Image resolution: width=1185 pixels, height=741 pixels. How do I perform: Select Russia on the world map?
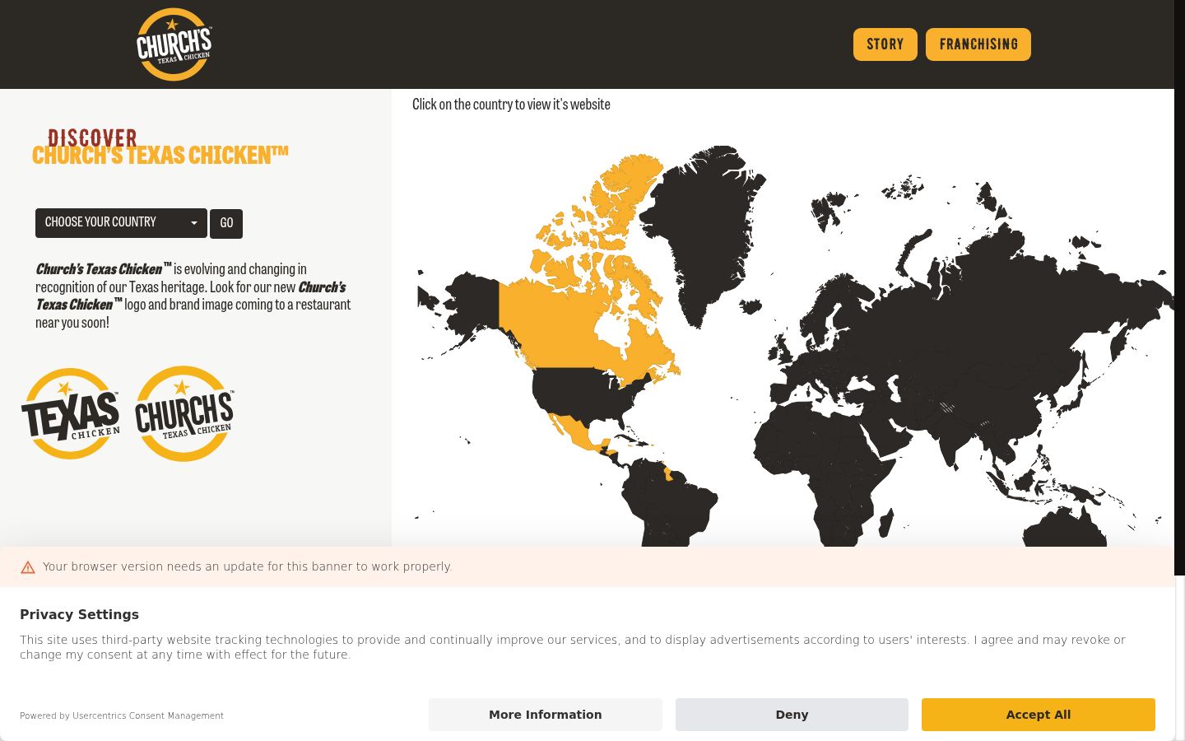[1012, 305]
